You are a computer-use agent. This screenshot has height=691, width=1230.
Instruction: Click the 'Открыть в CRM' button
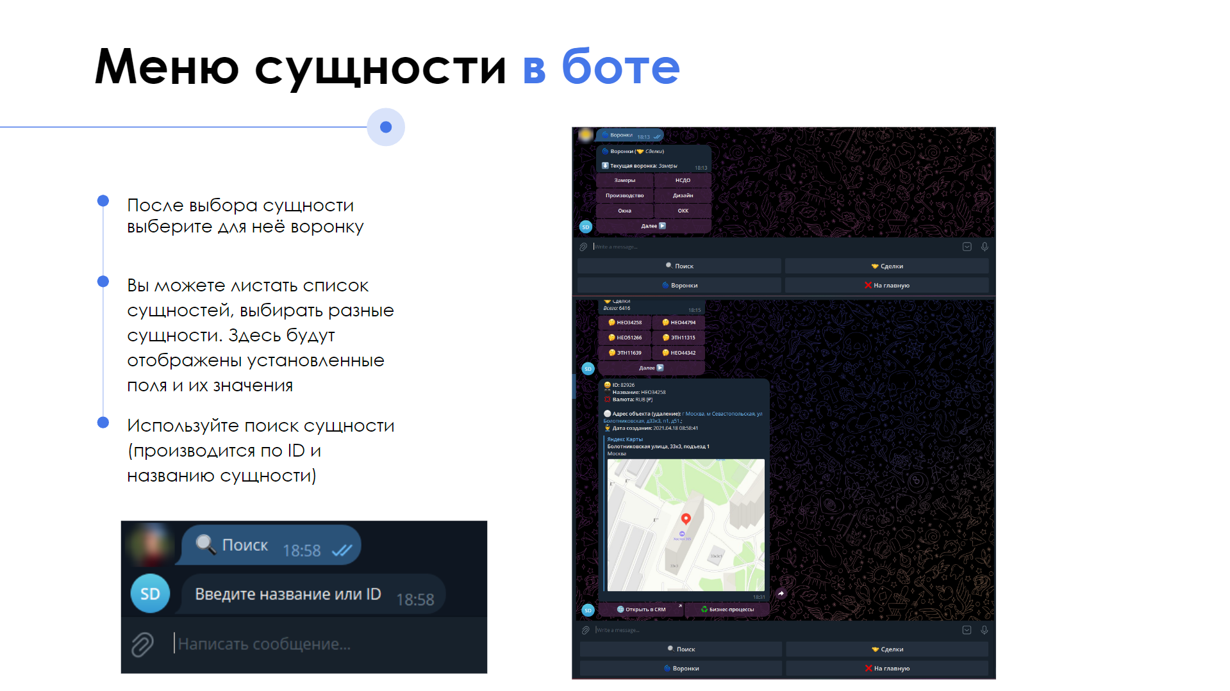click(641, 610)
